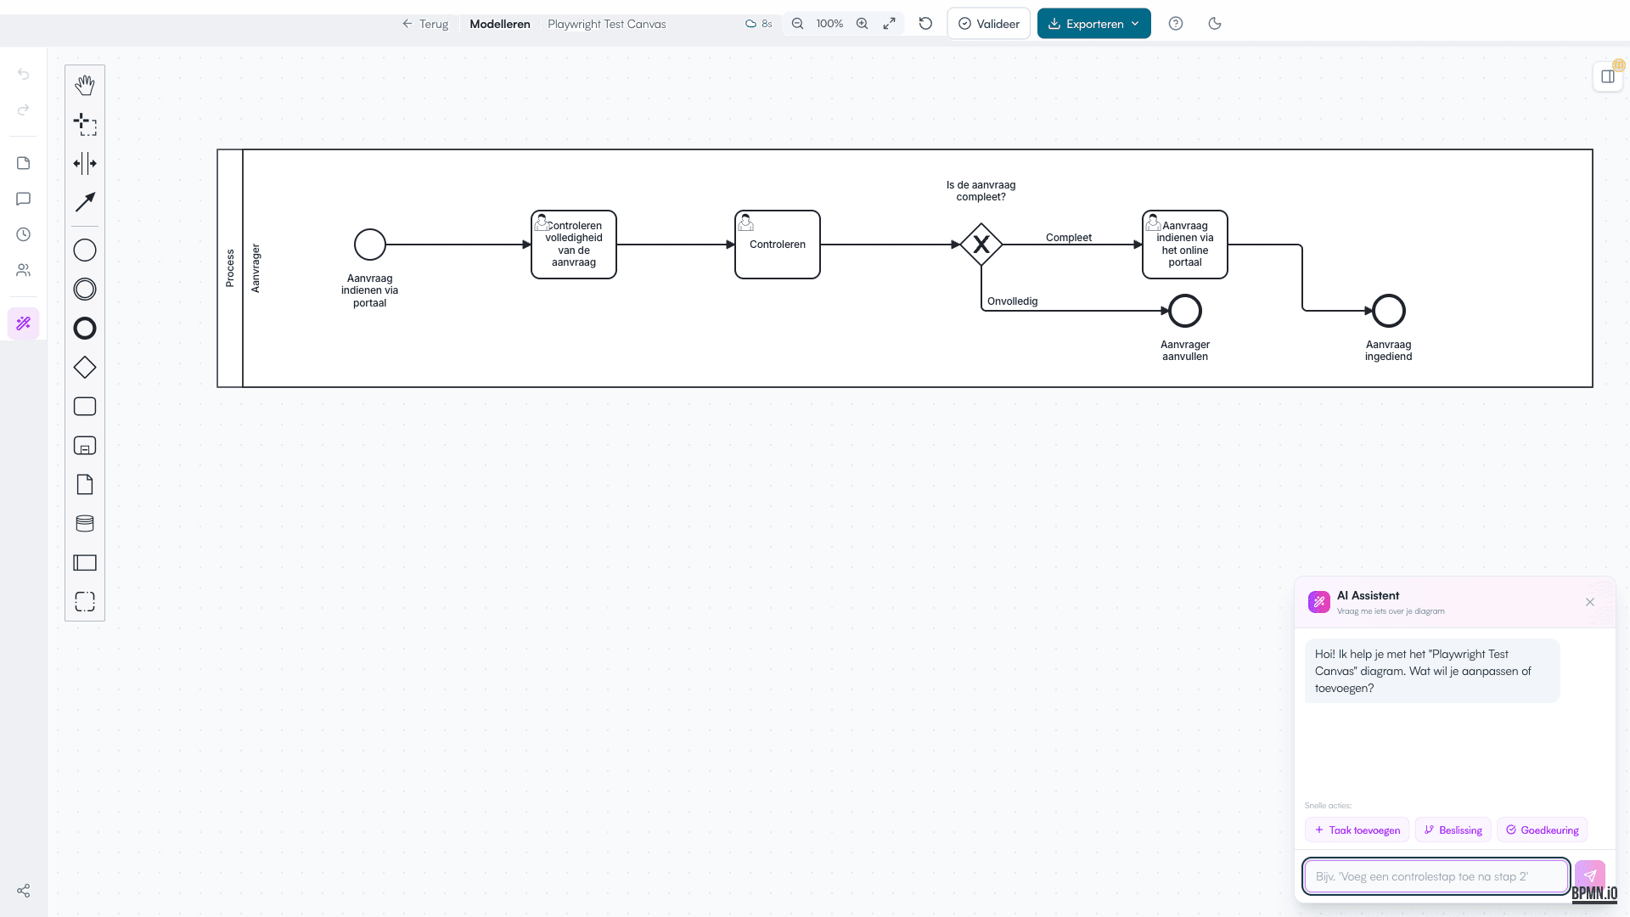Click the 100% zoom level indicator
The image size is (1630, 917).
[829, 24]
